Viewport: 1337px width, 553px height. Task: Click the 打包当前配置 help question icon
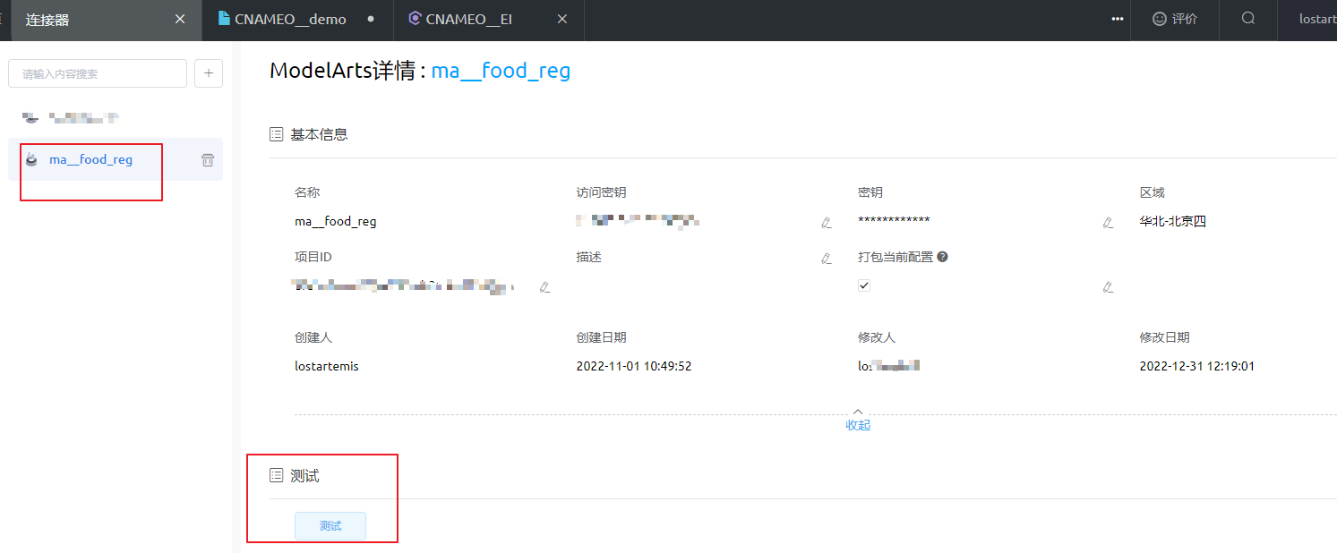point(942,257)
